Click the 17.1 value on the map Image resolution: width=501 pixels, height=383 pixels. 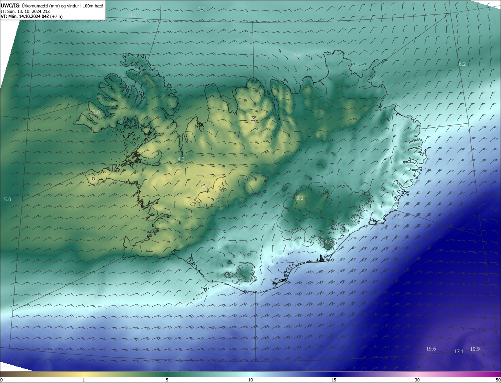pyautogui.click(x=459, y=352)
